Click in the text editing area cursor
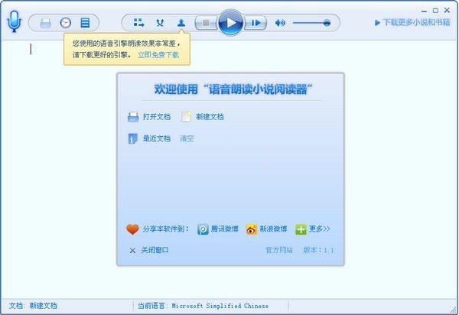The width and height of the screenshot is (459, 315). [31, 49]
